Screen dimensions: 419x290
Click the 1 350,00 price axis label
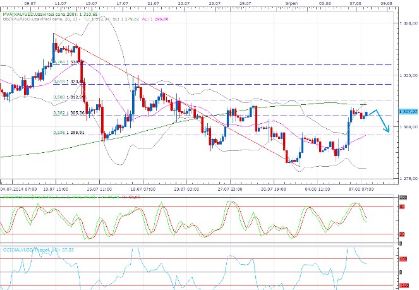point(409,23)
